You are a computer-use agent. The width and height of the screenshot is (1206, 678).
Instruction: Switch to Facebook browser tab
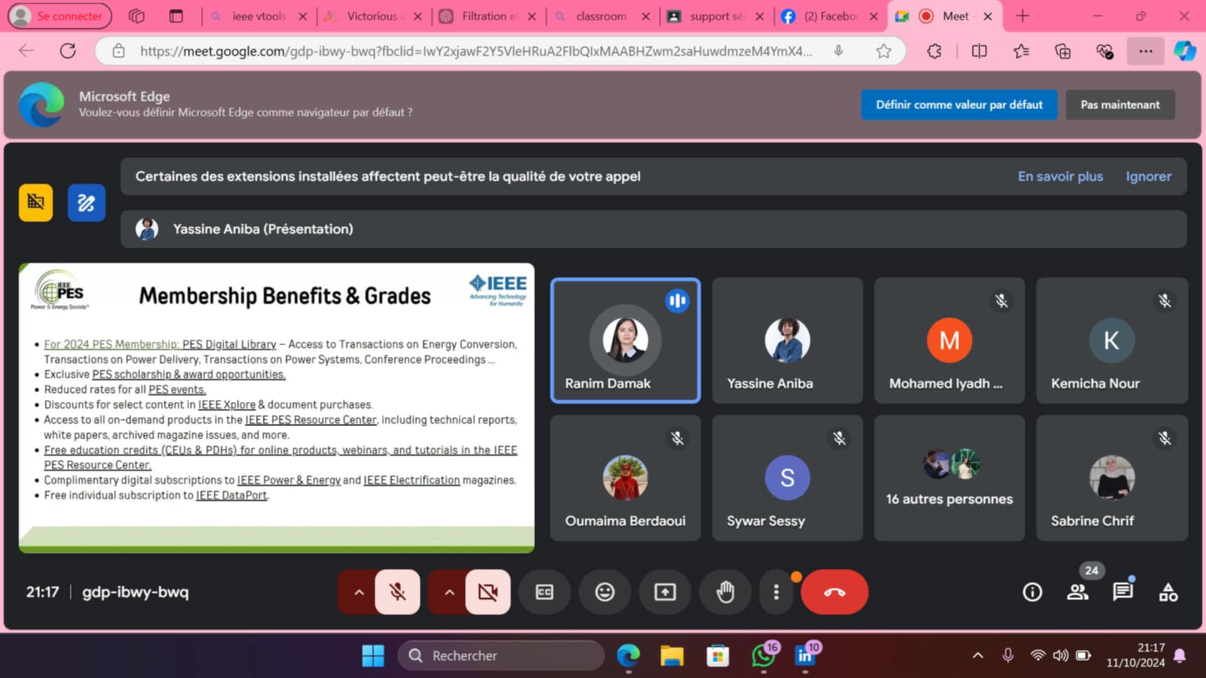[829, 16]
